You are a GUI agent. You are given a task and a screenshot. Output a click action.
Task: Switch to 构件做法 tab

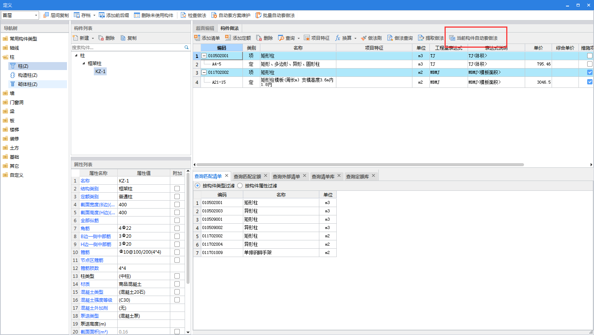(230, 28)
